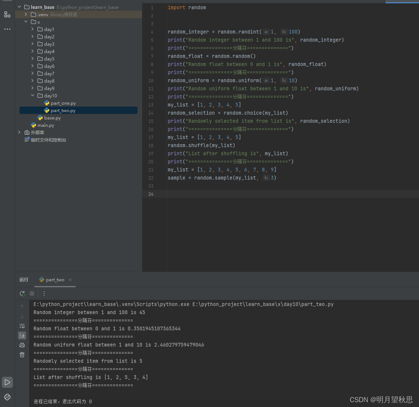
Task: Open the Run tool window icon
Action: (7, 382)
